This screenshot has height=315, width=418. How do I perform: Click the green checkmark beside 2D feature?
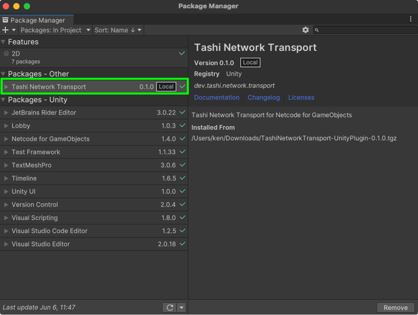[x=182, y=54]
